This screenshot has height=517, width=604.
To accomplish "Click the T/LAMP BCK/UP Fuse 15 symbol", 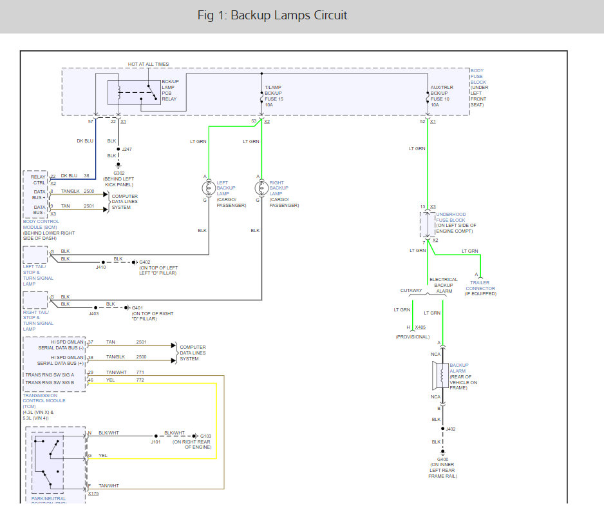I will (261, 97).
